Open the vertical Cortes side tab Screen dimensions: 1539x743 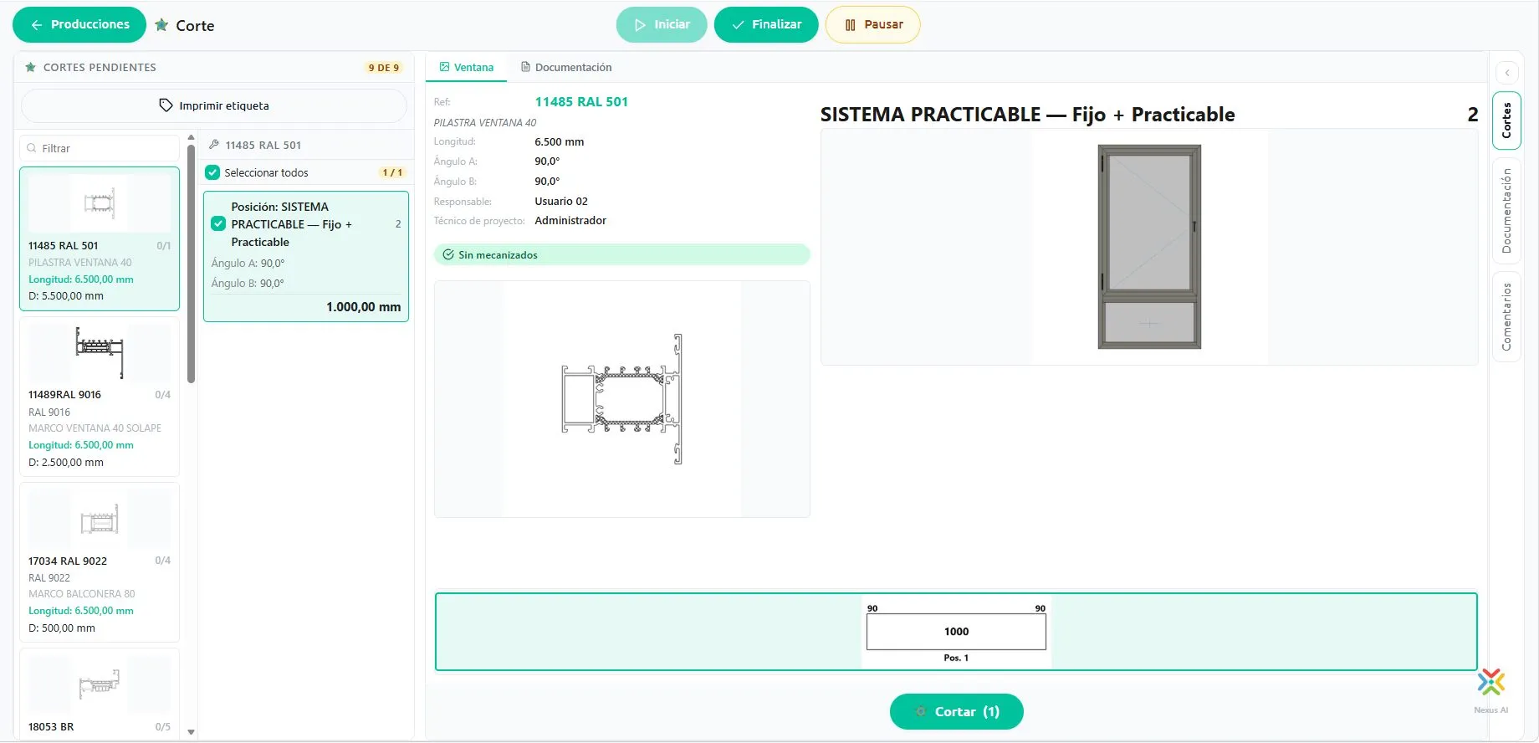pos(1507,120)
